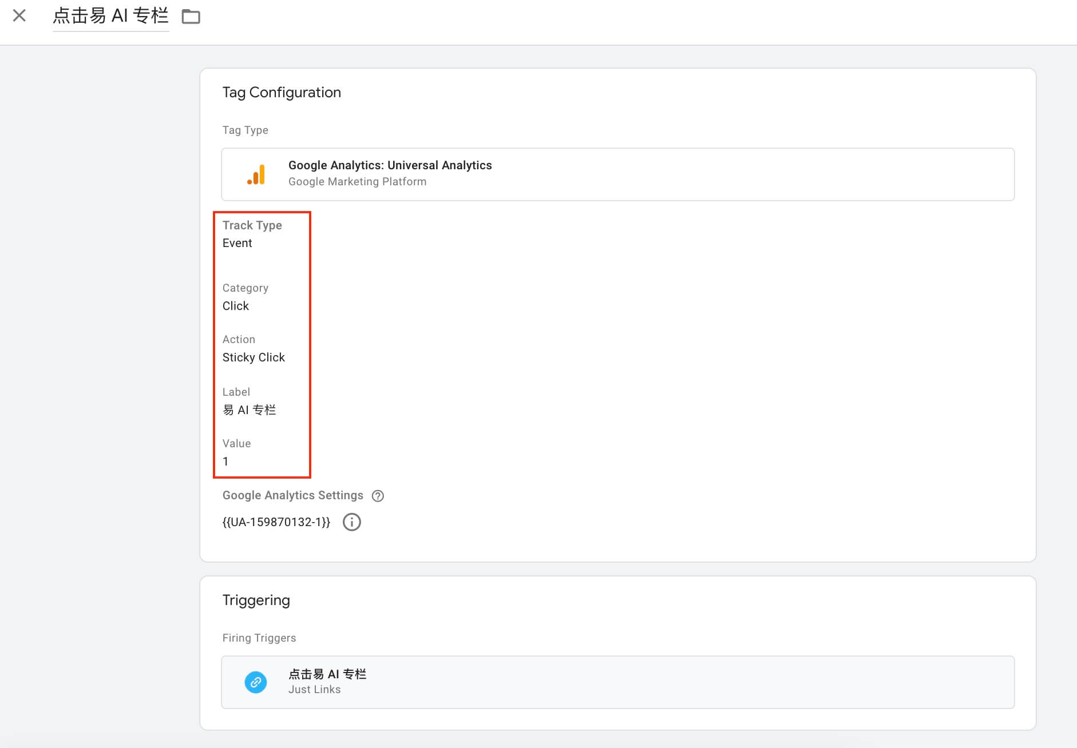This screenshot has height=748, width=1077.
Task: Click the Tag Type label
Action: coord(245,130)
